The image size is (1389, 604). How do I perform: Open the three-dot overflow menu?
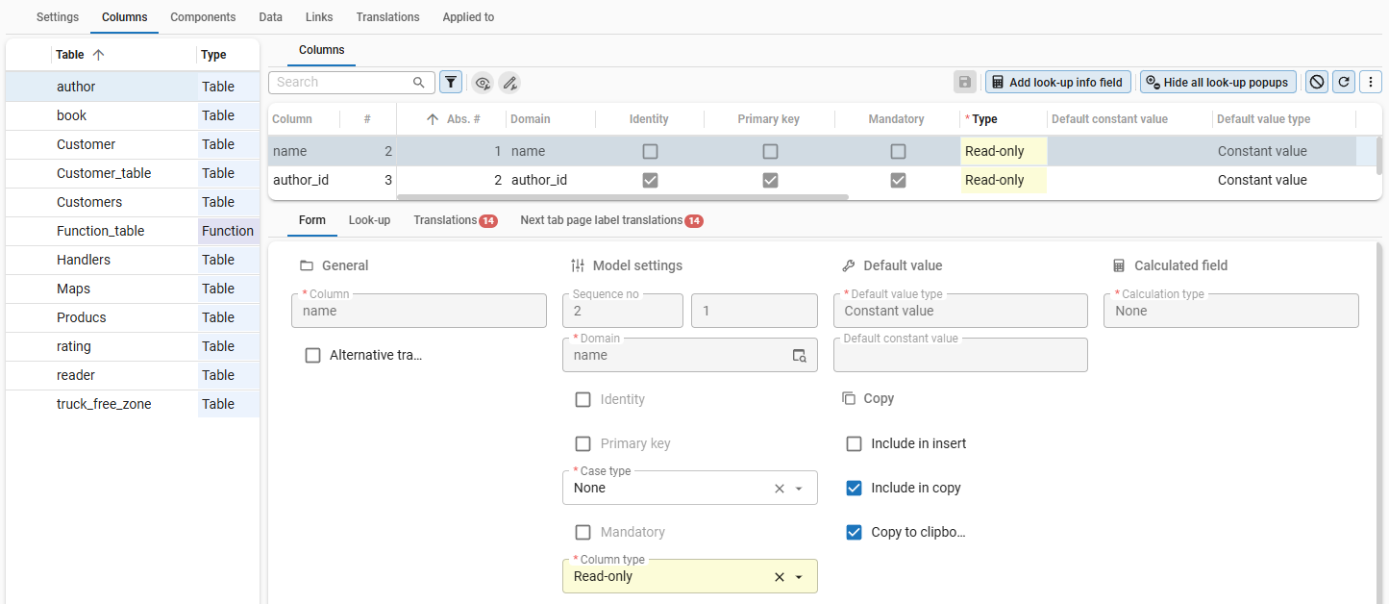pyautogui.click(x=1371, y=83)
